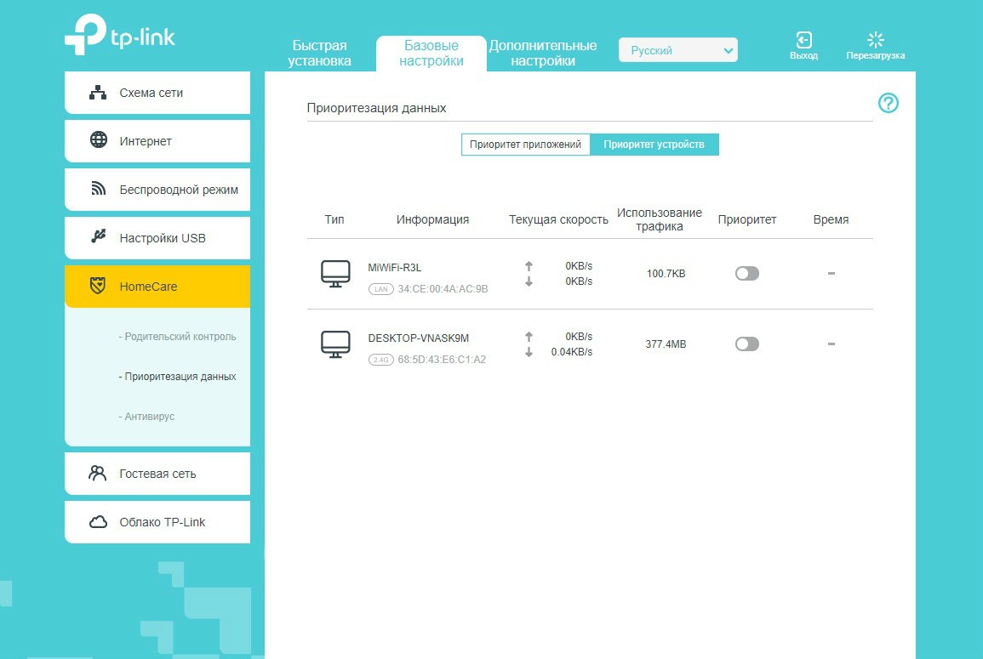Switch to Приоритет приложений mode
This screenshot has width=983, height=659.
pos(525,145)
